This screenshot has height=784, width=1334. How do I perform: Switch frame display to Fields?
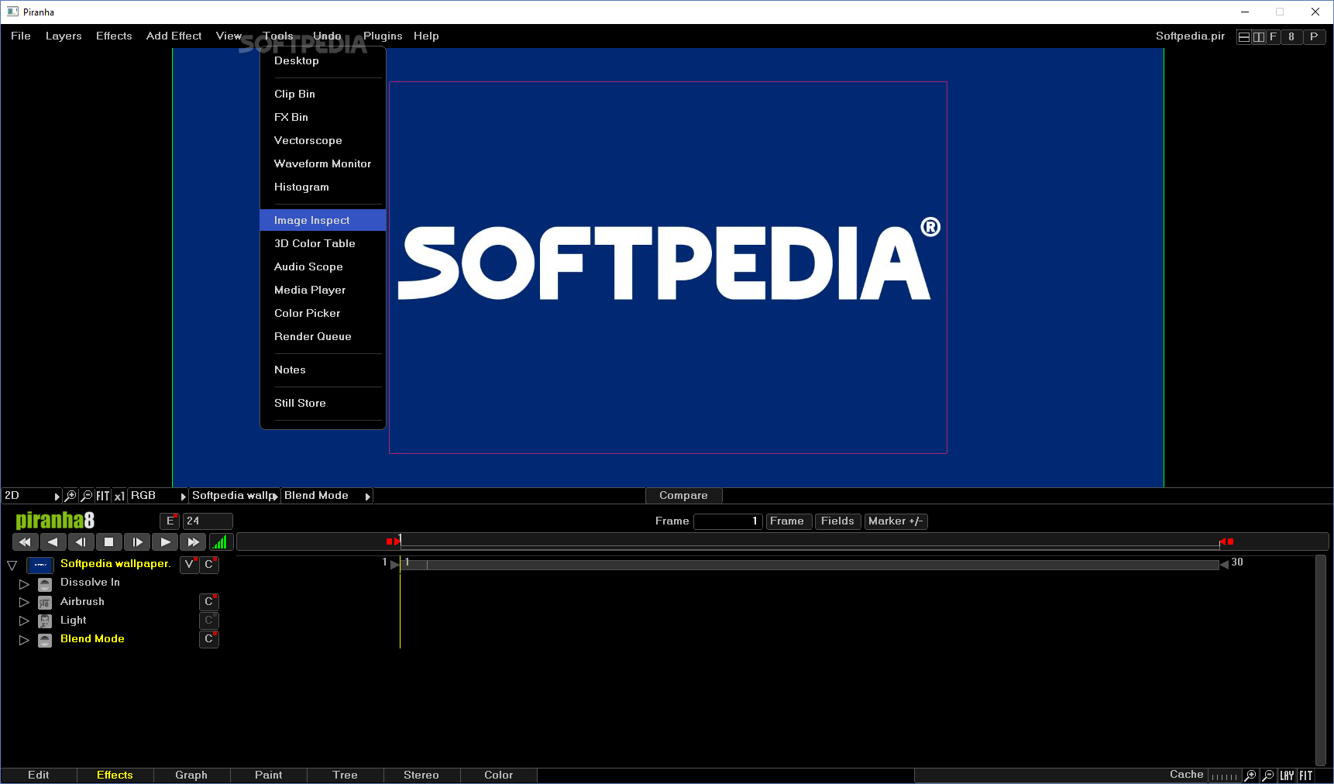click(x=837, y=521)
